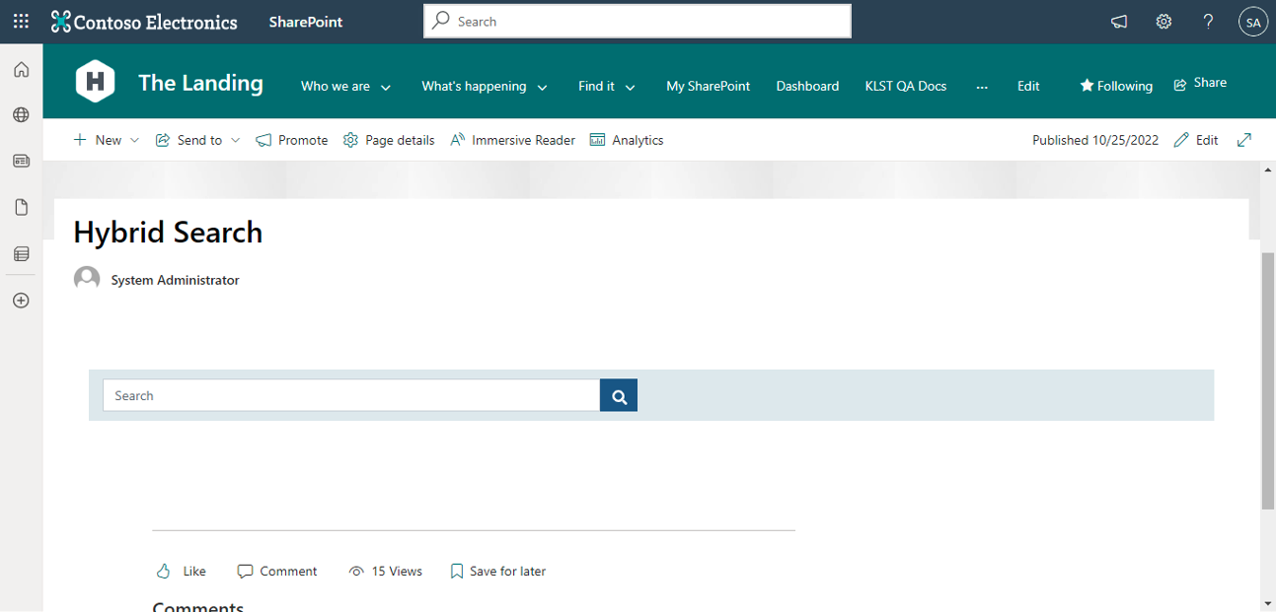
Task: Click Published 10/25/2022 status text
Action: pos(1095,140)
